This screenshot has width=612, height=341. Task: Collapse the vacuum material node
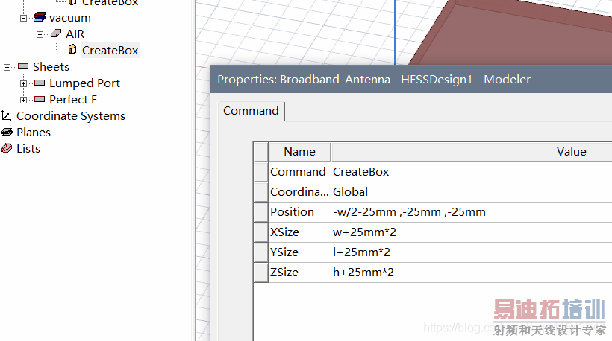pyautogui.click(x=23, y=19)
